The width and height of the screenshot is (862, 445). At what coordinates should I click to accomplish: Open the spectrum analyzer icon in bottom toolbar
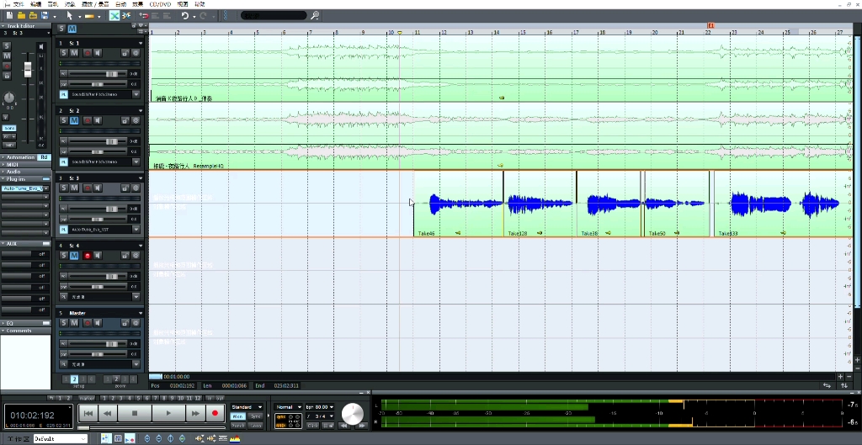236,438
